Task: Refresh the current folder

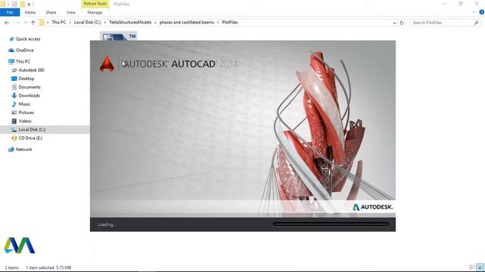Action: [x=402, y=23]
